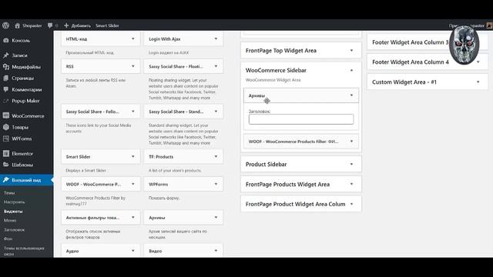Click the user avatar in admin bar
Image resolution: width=493 pixels, height=277 pixels.
(x=490, y=25)
